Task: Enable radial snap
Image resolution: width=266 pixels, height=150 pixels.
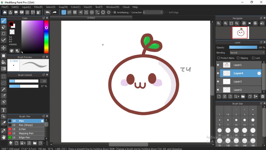Action: click(86, 12)
